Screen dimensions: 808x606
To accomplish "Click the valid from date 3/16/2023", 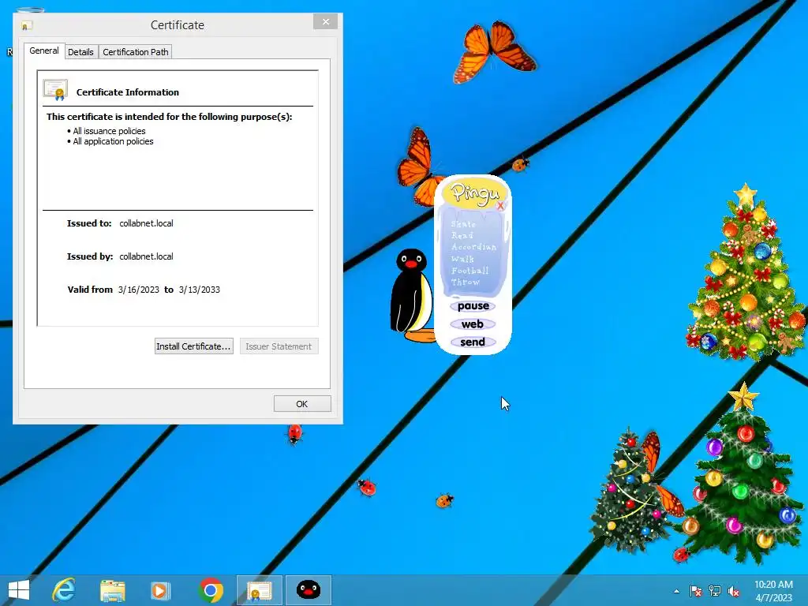I will pos(139,290).
